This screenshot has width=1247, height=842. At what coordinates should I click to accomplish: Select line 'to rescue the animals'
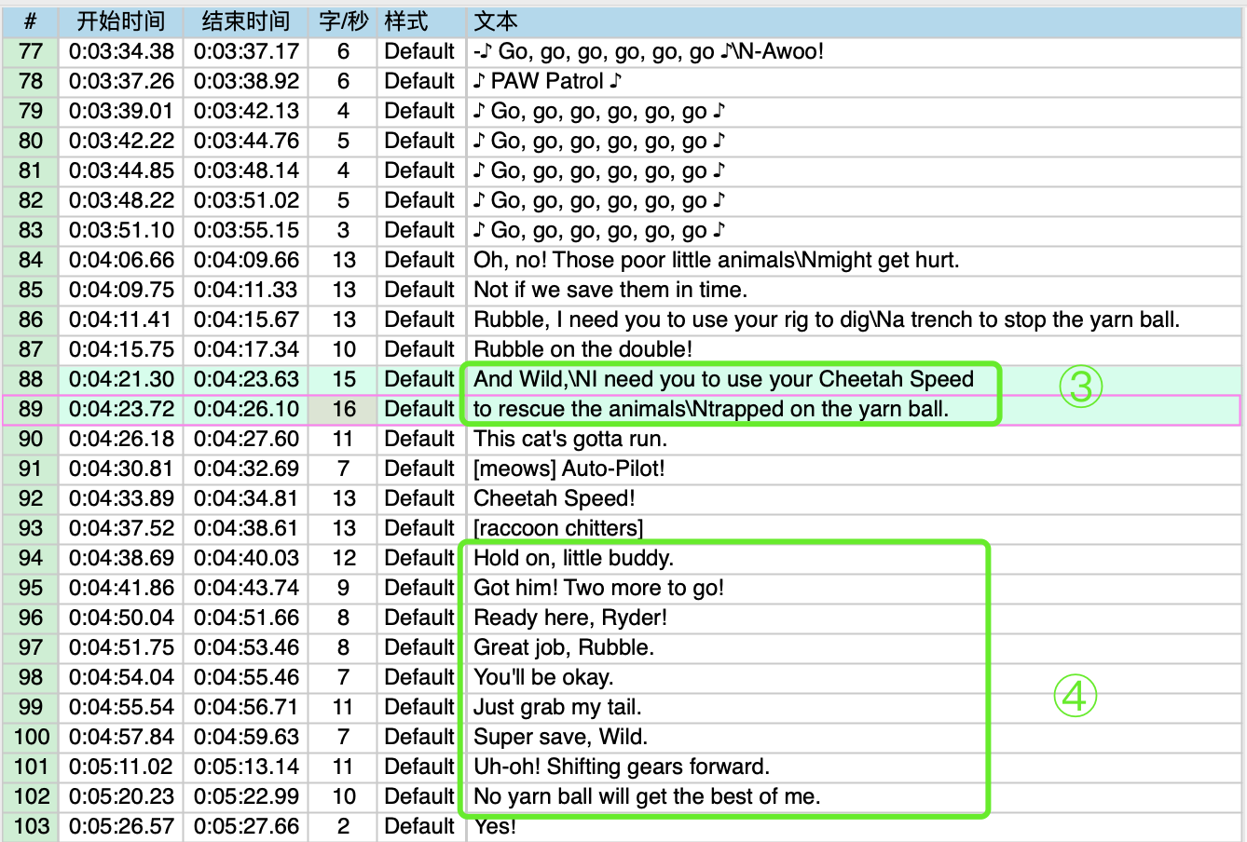[711, 409]
